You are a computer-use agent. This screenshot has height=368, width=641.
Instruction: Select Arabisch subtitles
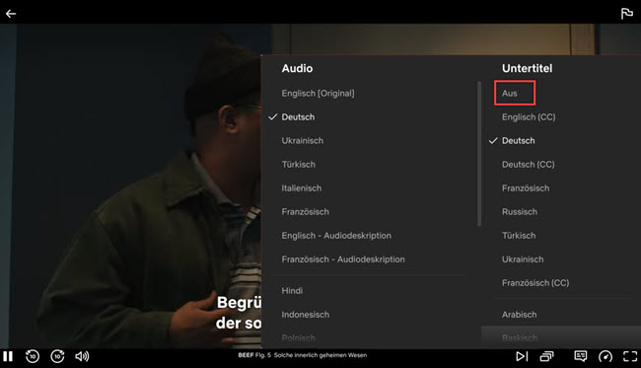519,315
